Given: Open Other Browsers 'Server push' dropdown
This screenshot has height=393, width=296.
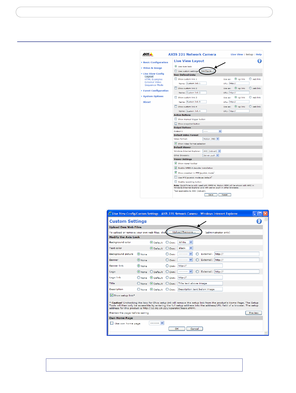Looking at the screenshot, I should pyautogui.click(x=211, y=155).
